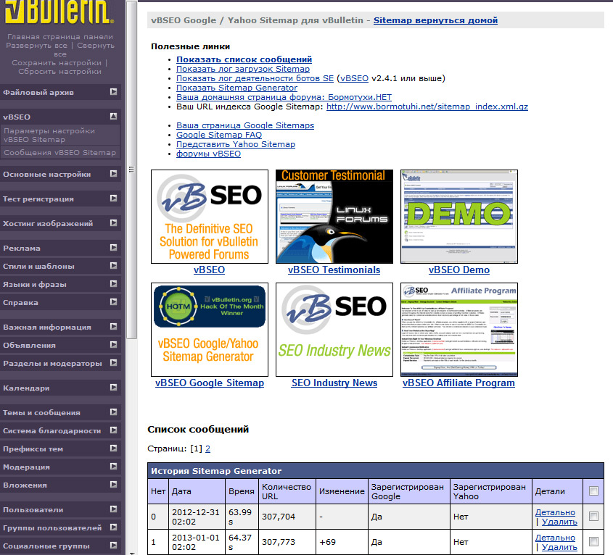Open Параметры настройки vBSEO Sitemap
Image resolution: width=613 pixels, height=555 pixels.
click(x=49, y=135)
